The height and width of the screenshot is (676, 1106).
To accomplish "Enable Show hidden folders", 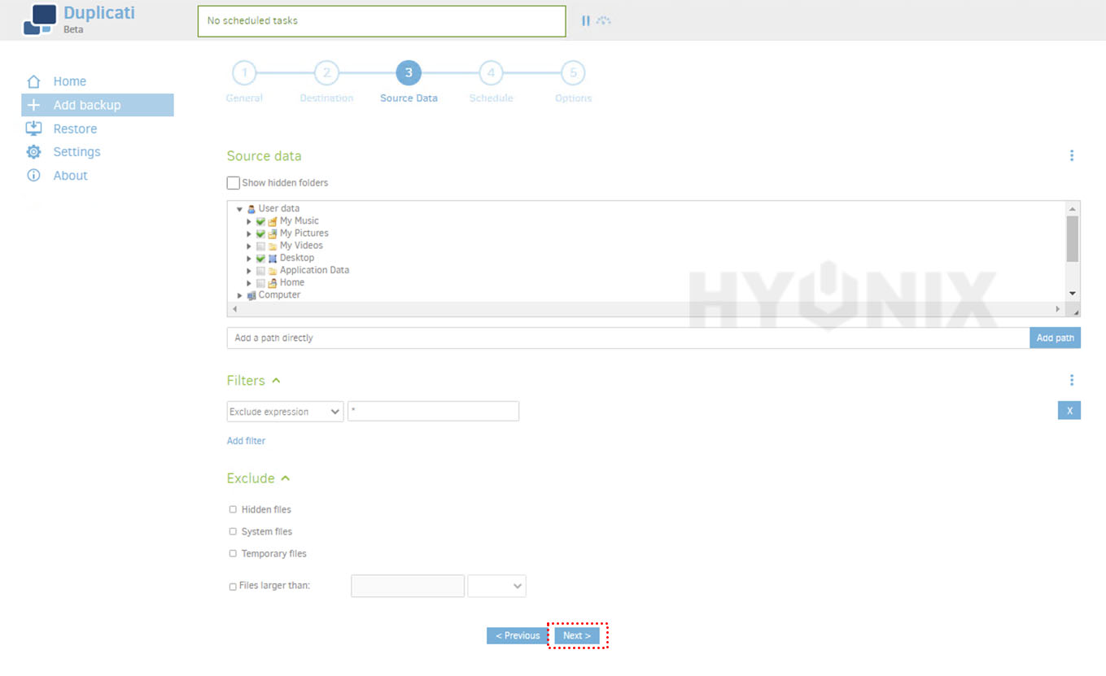I will (x=233, y=182).
